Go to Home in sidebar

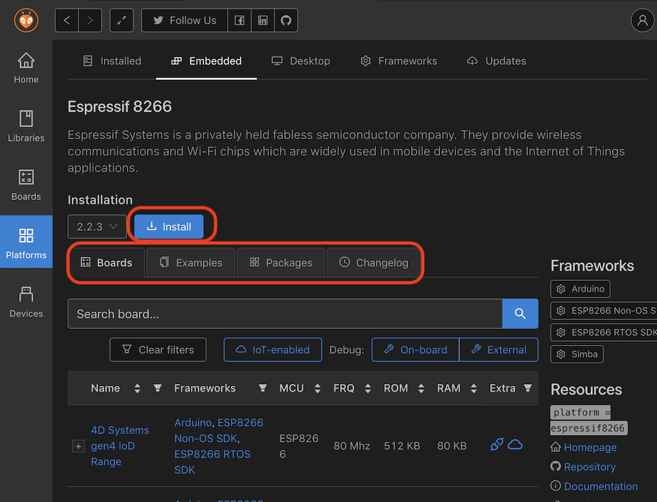(x=26, y=68)
